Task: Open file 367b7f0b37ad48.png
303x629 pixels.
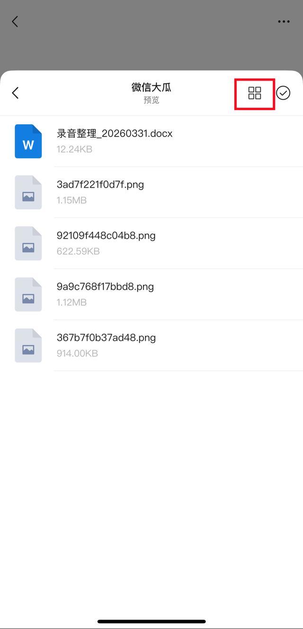Action: [x=106, y=338]
